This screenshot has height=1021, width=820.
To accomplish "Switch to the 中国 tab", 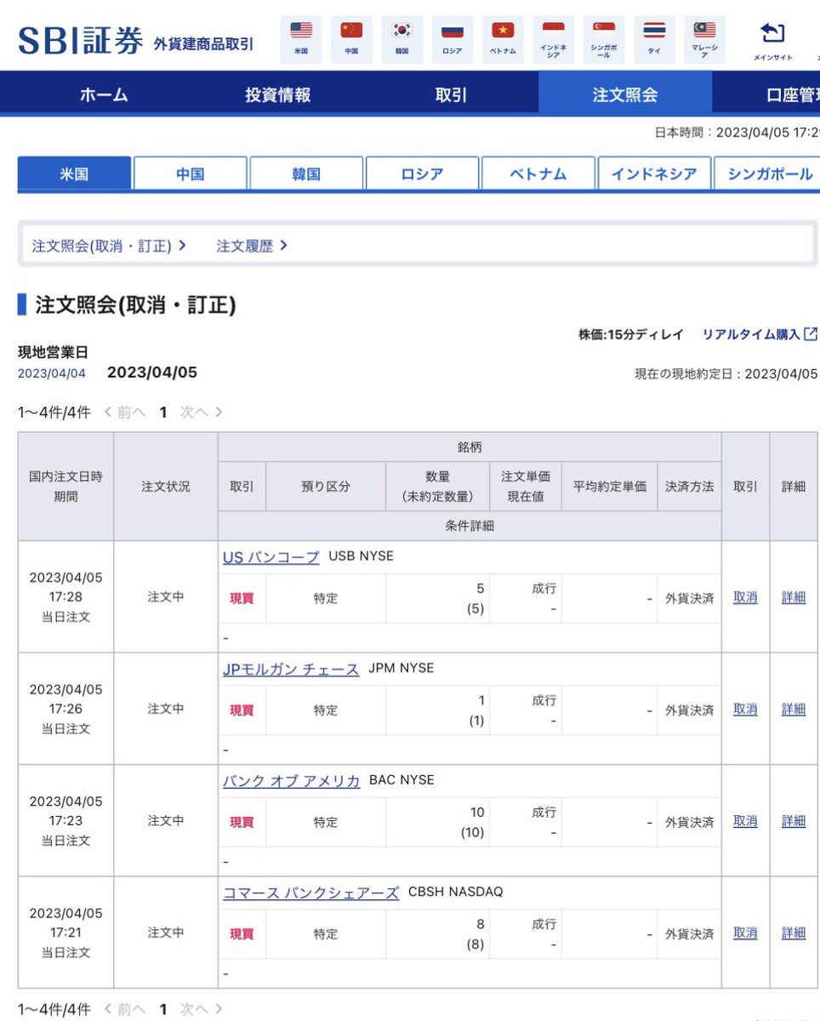I will pos(191,174).
